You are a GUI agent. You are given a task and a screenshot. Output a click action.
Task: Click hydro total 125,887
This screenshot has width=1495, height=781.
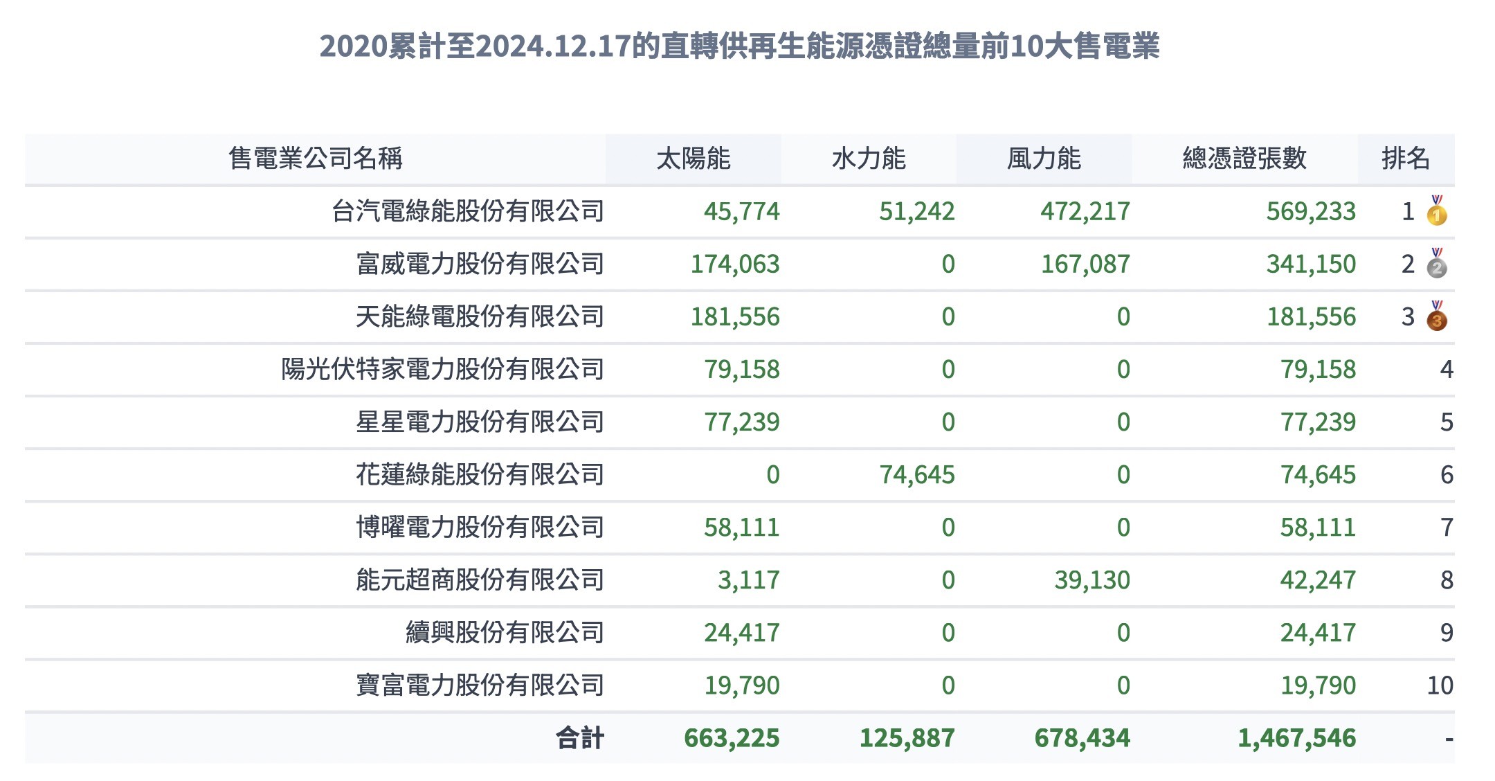pyautogui.click(x=907, y=738)
